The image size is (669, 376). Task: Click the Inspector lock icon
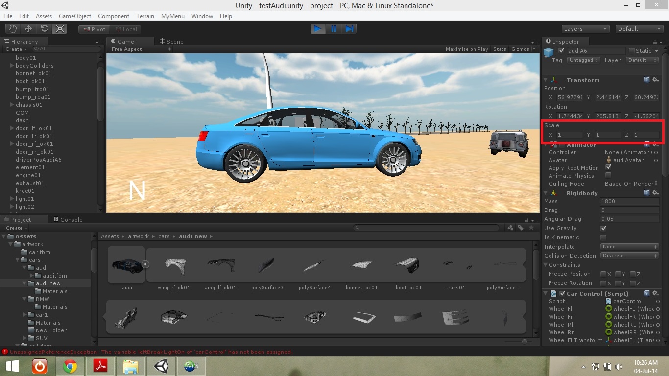point(655,42)
